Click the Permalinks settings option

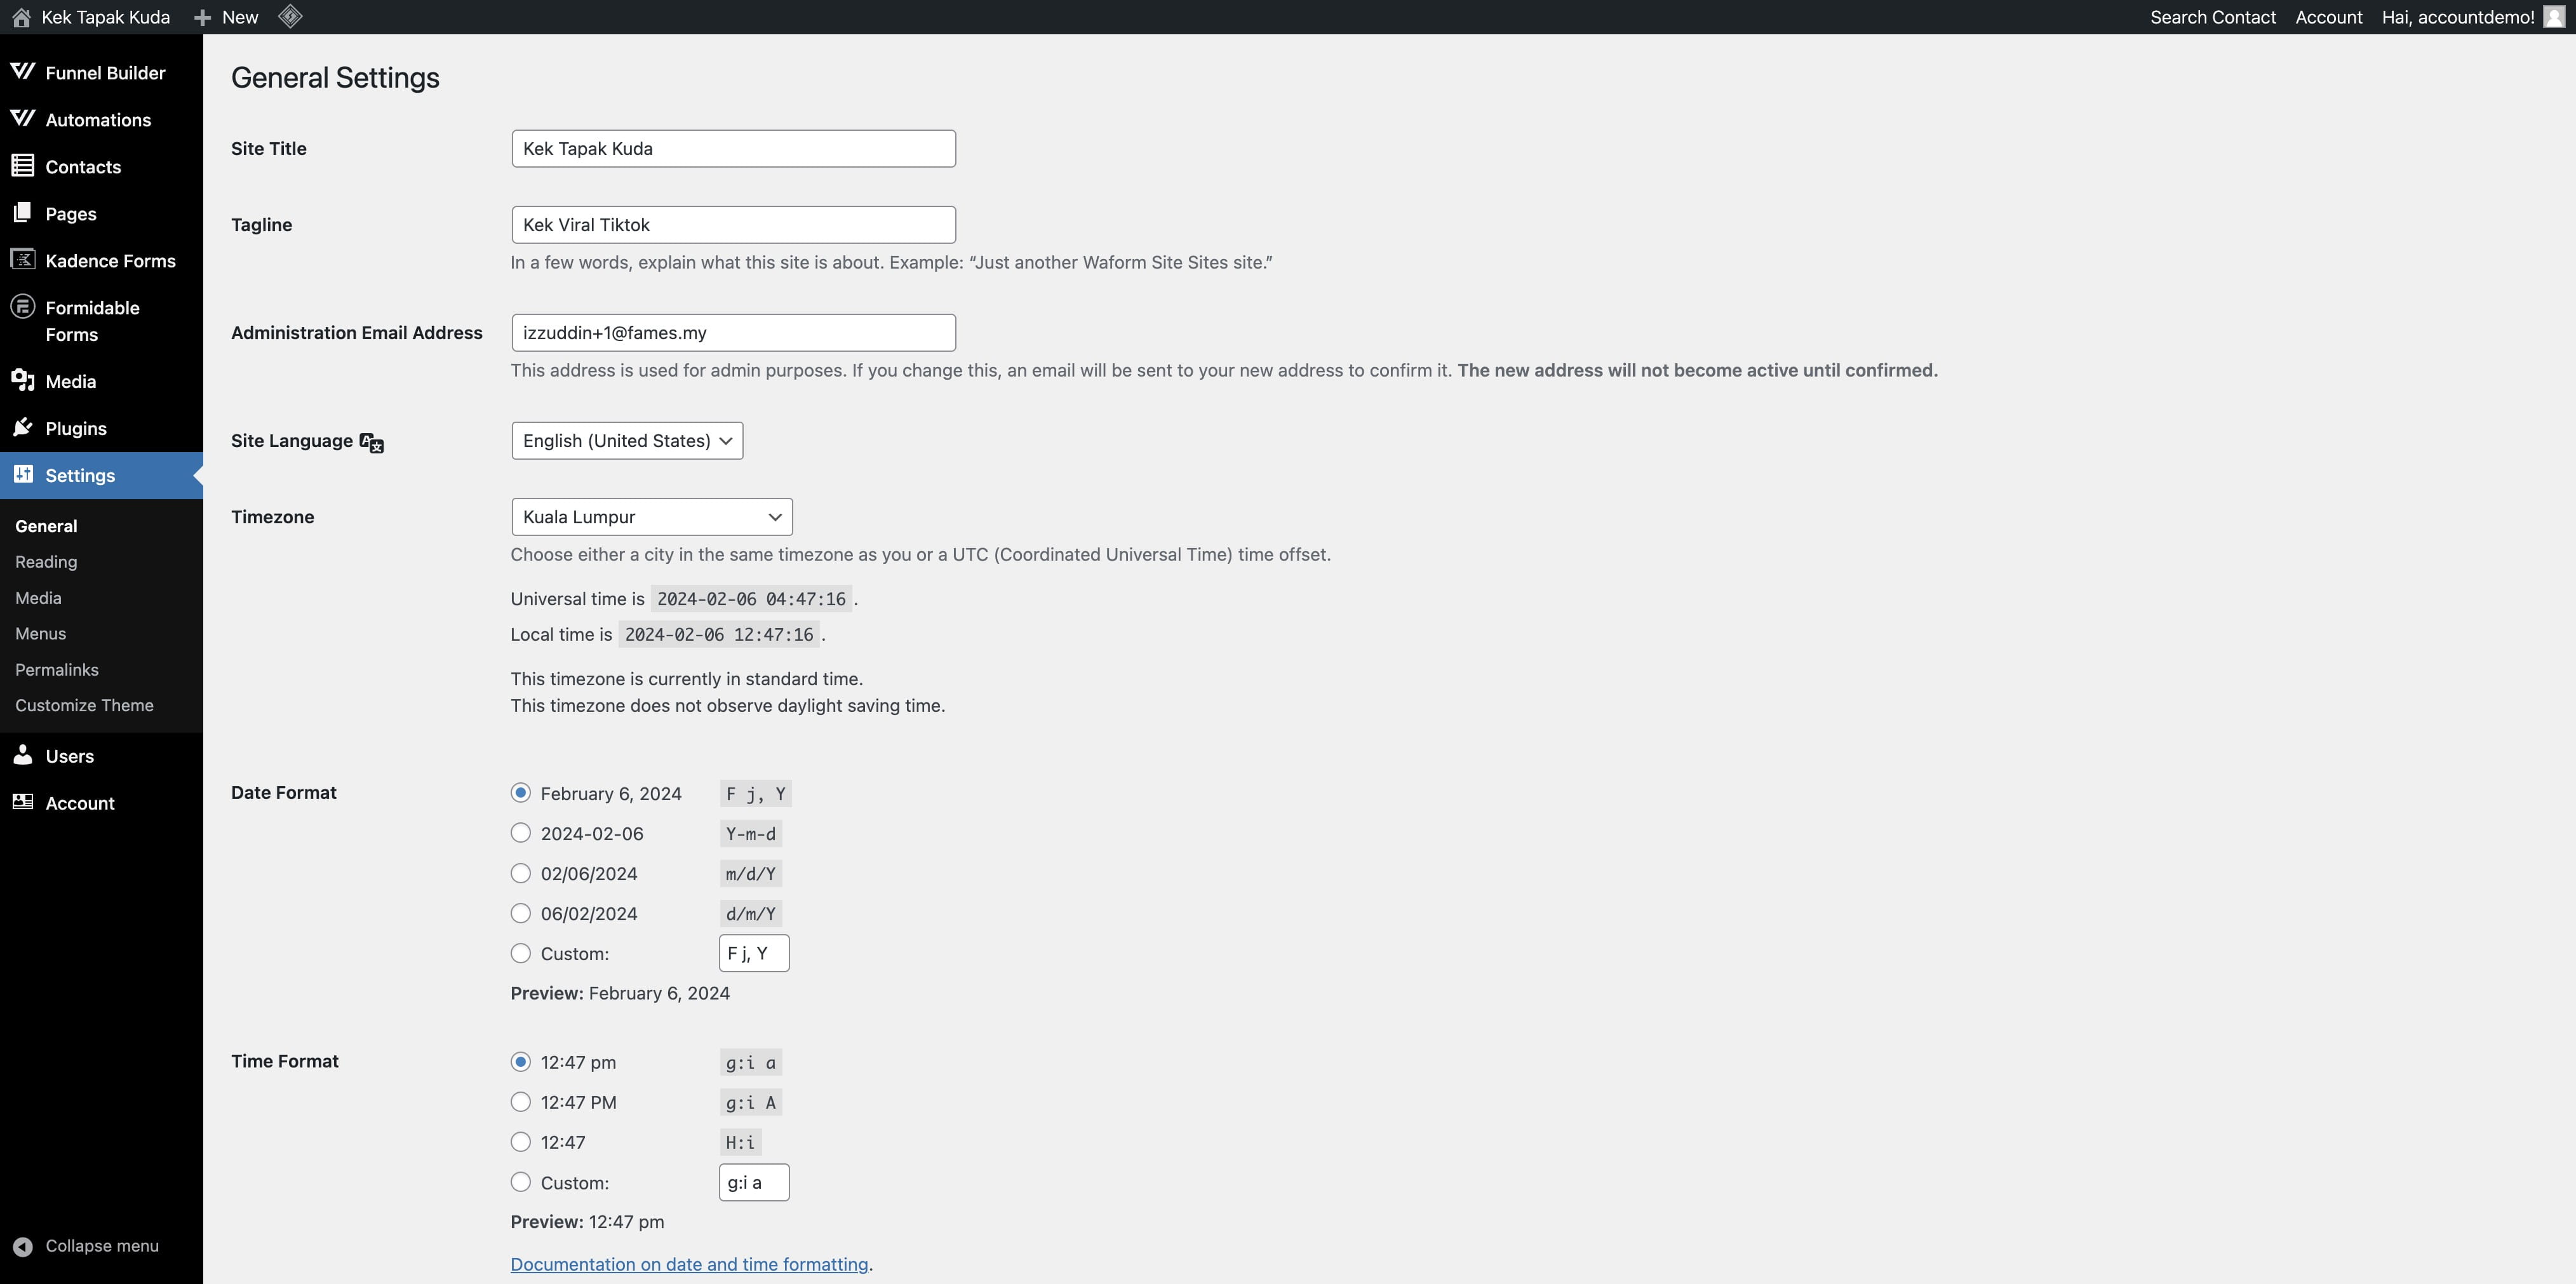point(56,668)
